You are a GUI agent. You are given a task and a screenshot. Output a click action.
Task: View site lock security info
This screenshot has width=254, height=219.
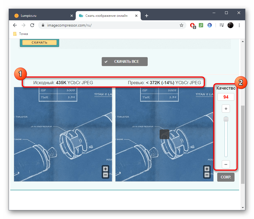[43, 25]
